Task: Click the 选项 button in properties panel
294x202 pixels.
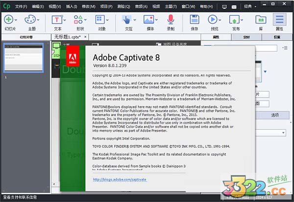Action: (274, 115)
